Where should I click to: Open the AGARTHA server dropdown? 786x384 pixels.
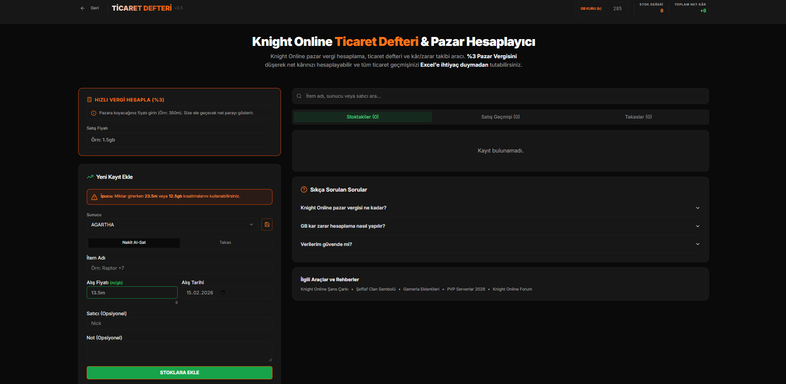click(173, 225)
